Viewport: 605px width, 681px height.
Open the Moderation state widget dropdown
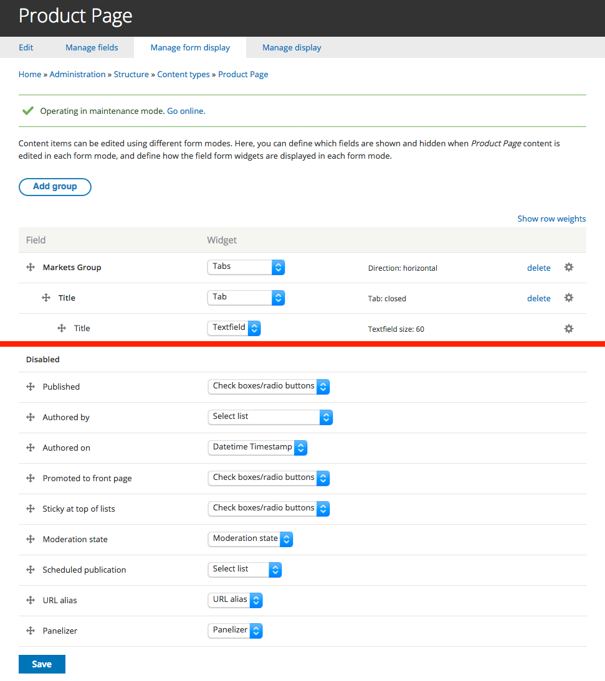(x=250, y=539)
